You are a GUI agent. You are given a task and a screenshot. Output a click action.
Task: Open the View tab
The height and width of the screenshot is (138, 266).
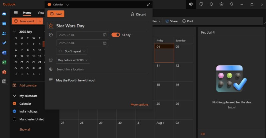pos(41,13)
